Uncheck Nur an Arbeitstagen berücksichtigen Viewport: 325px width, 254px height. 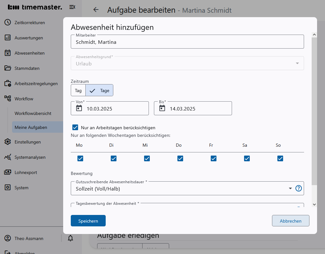point(75,128)
